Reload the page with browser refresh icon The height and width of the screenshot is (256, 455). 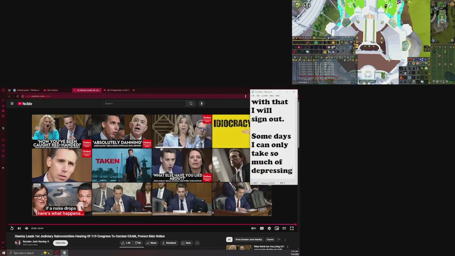pos(17,96)
